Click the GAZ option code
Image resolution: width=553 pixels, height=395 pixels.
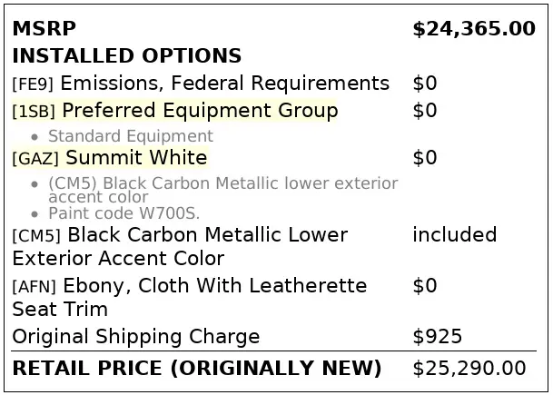[35, 159]
